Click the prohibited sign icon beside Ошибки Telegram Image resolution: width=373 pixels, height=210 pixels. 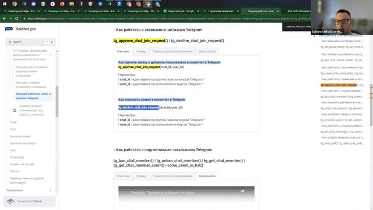[15, 110]
